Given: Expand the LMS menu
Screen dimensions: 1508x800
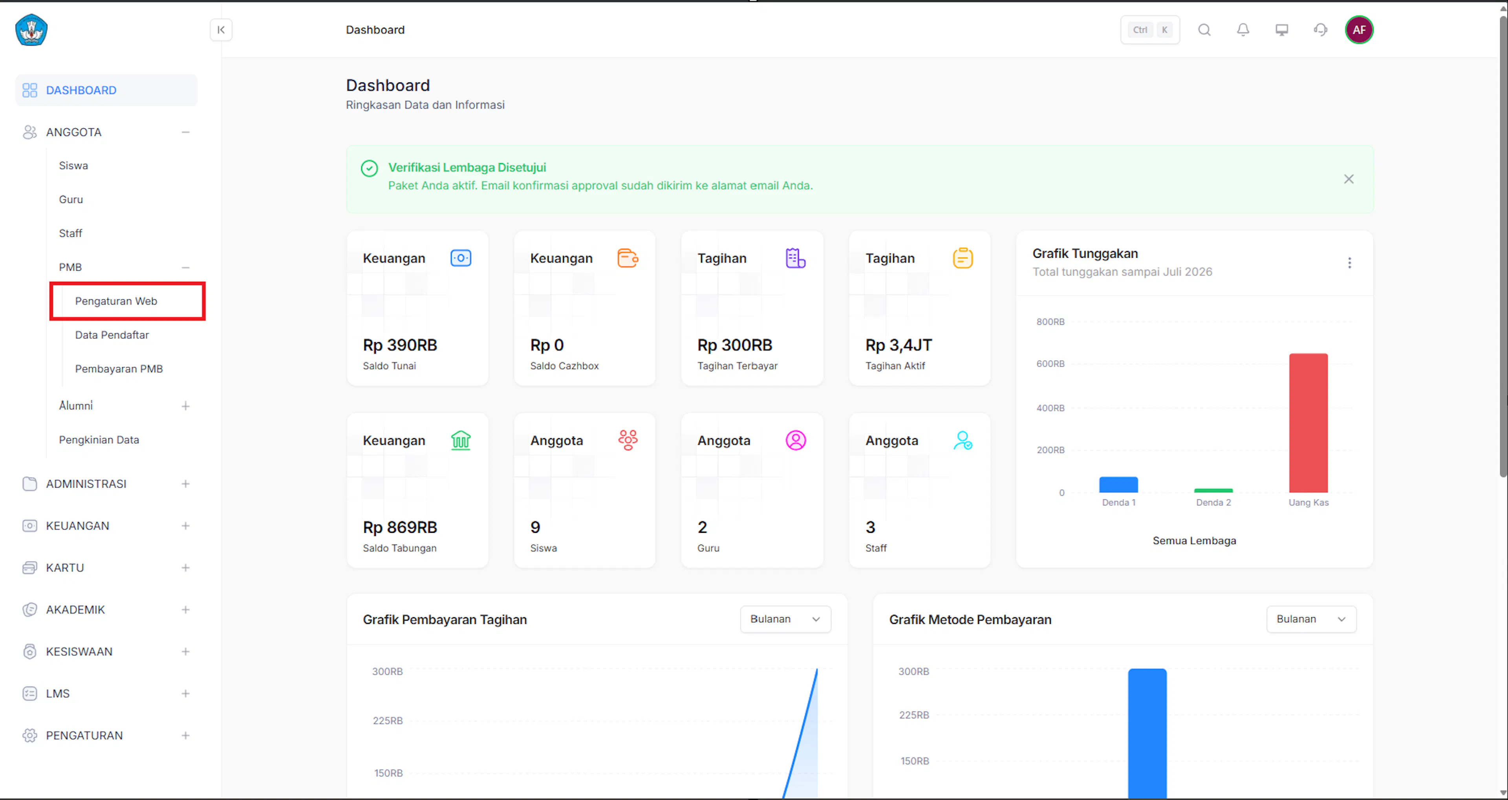Looking at the screenshot, I should click(x=185, y=694).
